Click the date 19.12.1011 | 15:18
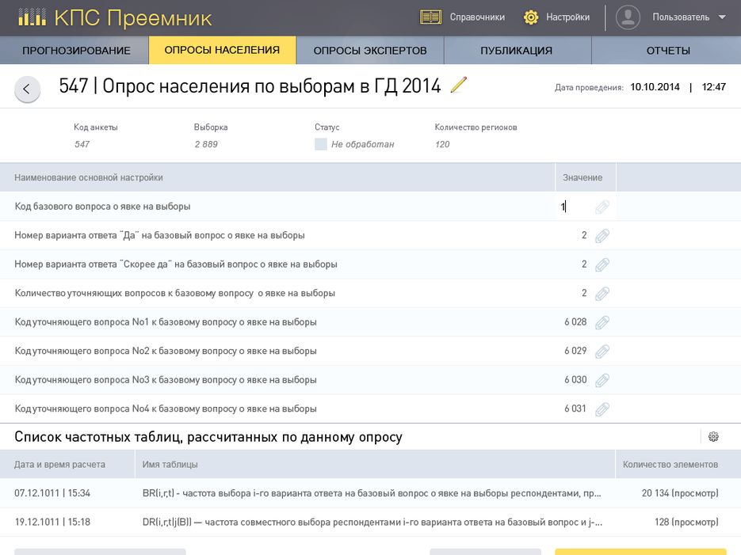The height and width of the screenshot is (555, 741). (x=52, y=522)
